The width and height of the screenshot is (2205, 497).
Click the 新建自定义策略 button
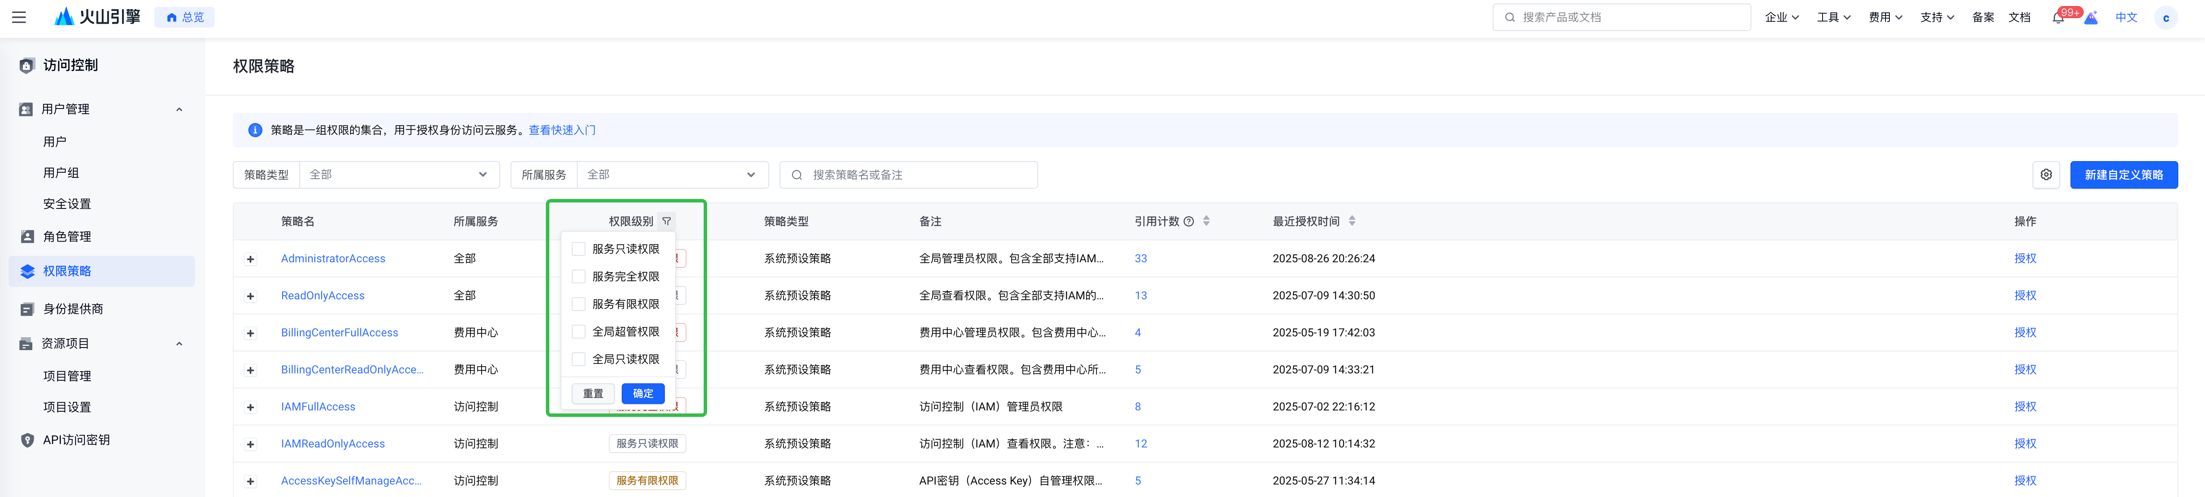pyautogui.click(x=2123, y=174)
